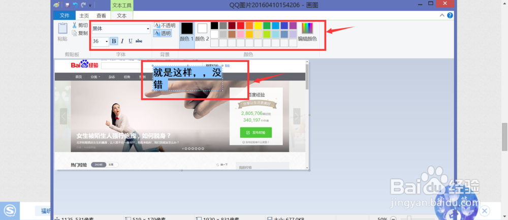
Task: Pick the pale yellow palette swatch
Action: (258, 34)
